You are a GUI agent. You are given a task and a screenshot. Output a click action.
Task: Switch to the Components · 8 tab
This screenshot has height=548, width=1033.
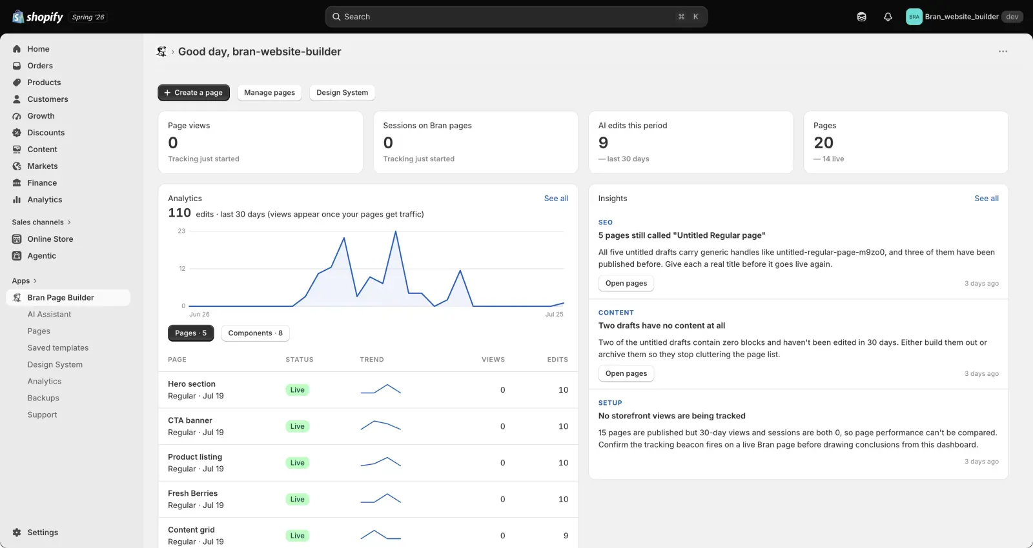(256, 333)
